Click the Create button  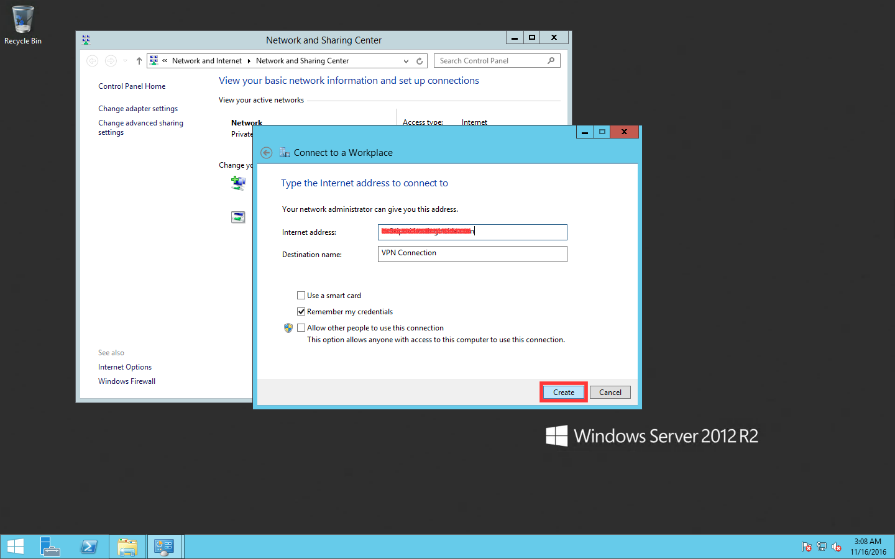(x=564, y=393)
